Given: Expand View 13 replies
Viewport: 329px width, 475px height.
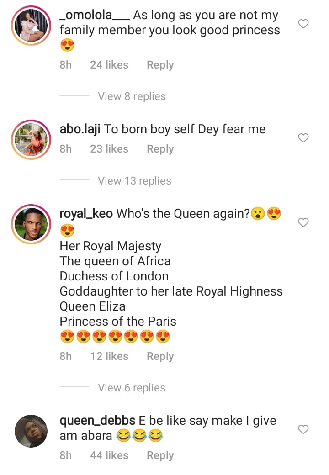Looking at the screenshot, I should click(134, 181).
